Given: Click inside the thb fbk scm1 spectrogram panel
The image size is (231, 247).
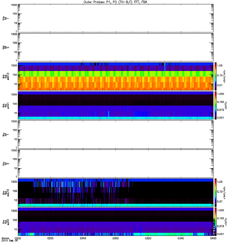Looking at the screenshot, I should coord(115,105).
